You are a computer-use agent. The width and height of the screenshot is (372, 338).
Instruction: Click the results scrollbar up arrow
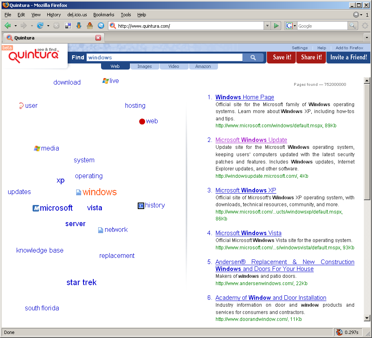[x=367, y=81]
